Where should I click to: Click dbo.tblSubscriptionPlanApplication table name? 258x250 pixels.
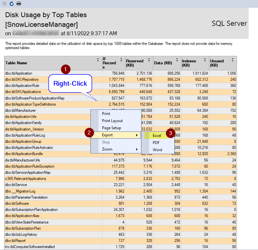31,210
